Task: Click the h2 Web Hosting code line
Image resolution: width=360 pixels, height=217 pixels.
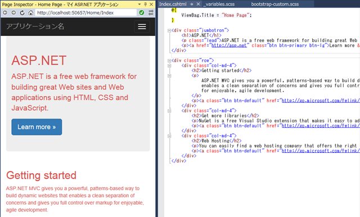Action: (x=217, y=141)
